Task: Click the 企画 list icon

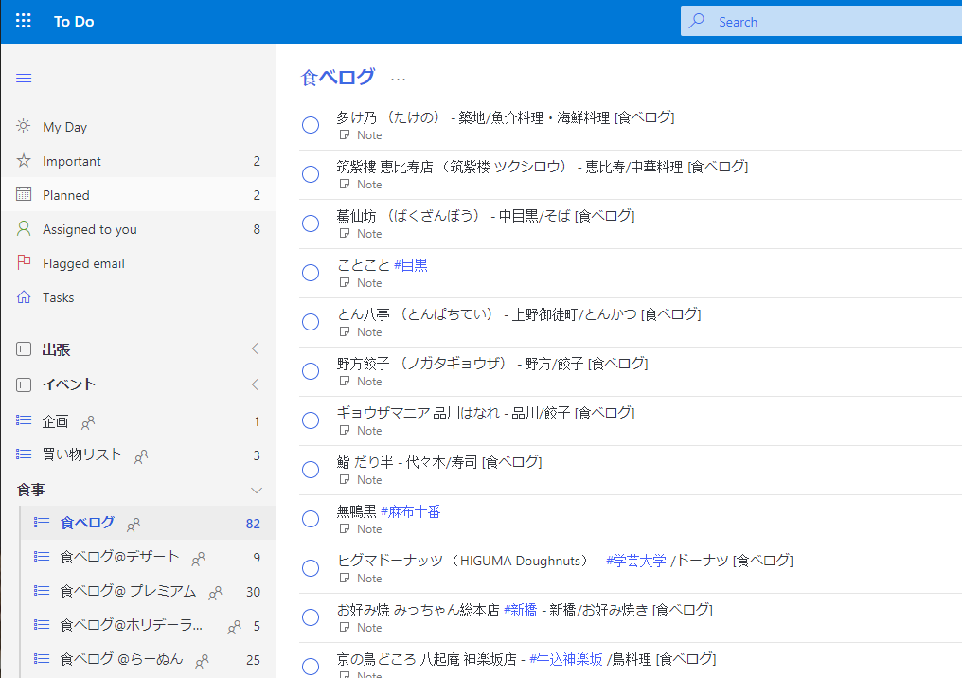Action: [x=24, y=420]
